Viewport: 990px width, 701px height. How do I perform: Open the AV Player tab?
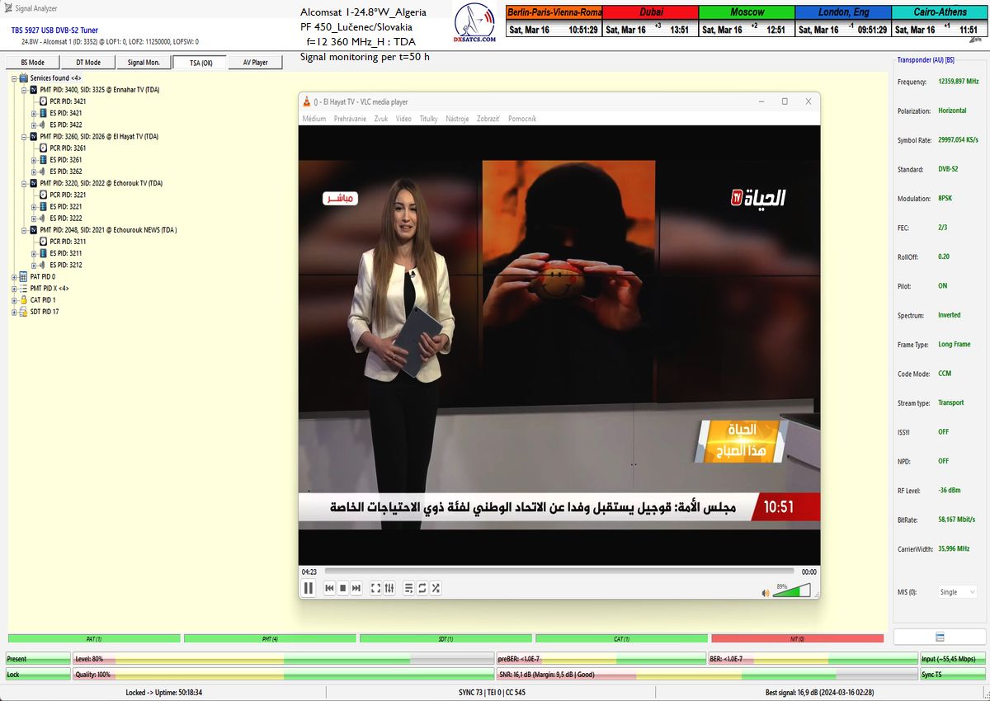255,63
